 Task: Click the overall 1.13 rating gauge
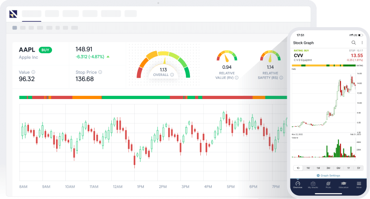(163, 63)
